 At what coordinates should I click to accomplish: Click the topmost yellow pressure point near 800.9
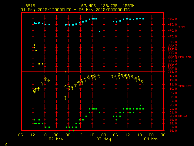pos(34,45)
